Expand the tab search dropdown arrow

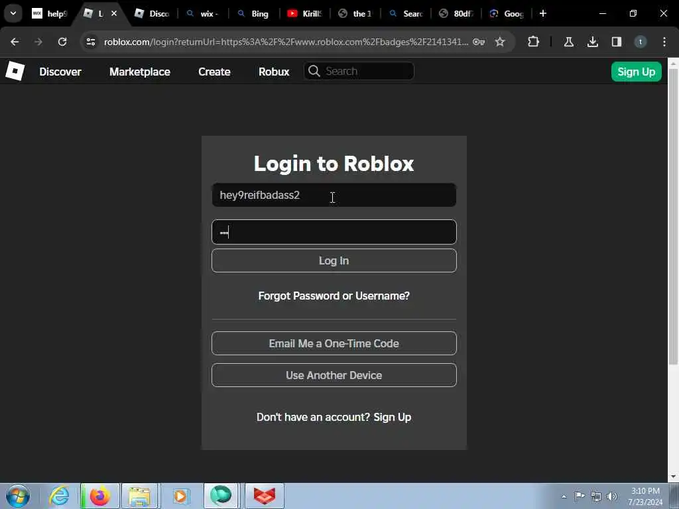click(13, 13)
